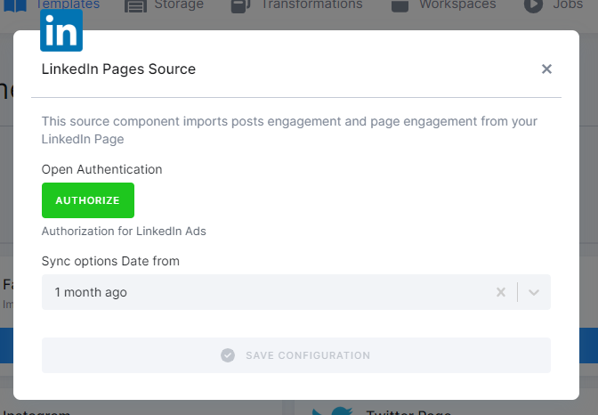Click the 'Open Authentication' label

pos(101,169)
